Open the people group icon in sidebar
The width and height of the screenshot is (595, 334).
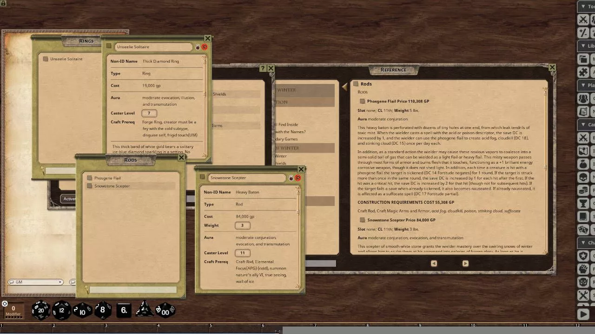(583, 98)
